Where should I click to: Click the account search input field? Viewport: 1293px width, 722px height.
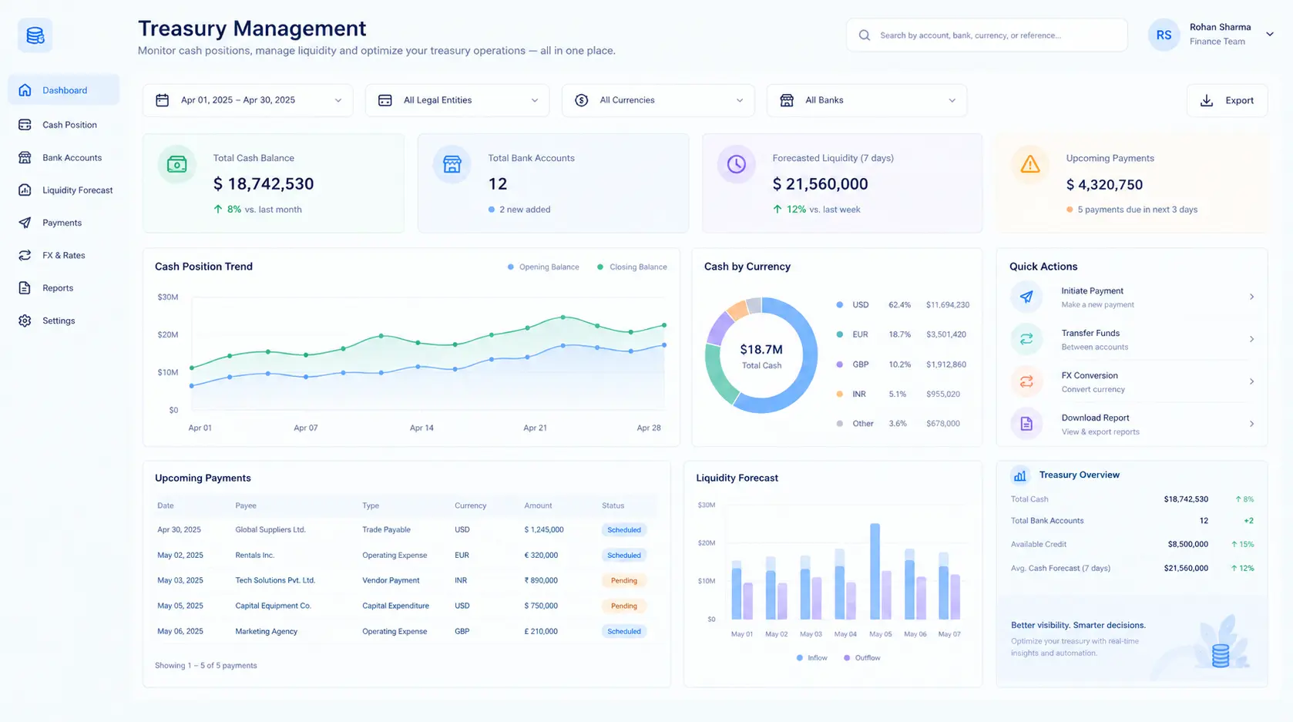[986, 35]
